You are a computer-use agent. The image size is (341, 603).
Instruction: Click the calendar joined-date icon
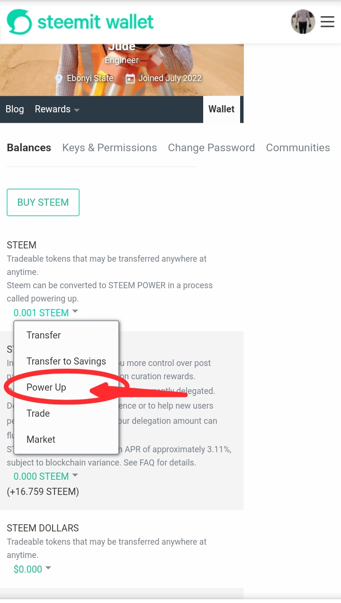point(130,79)
